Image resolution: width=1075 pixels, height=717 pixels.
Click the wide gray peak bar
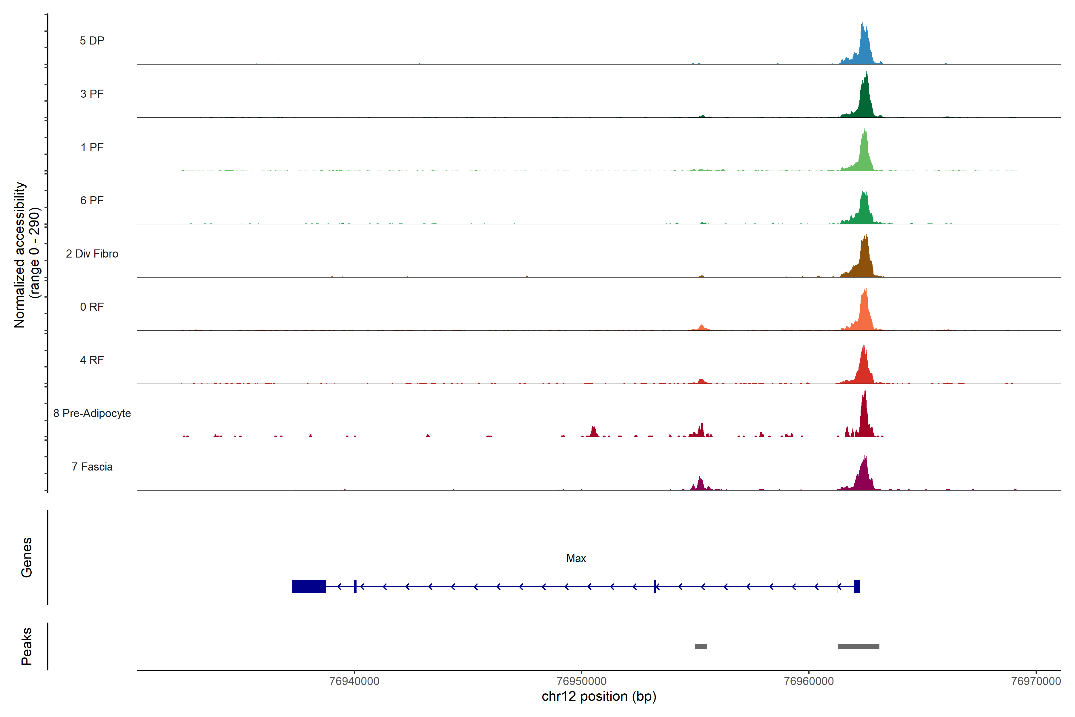(x=858, y=646)
